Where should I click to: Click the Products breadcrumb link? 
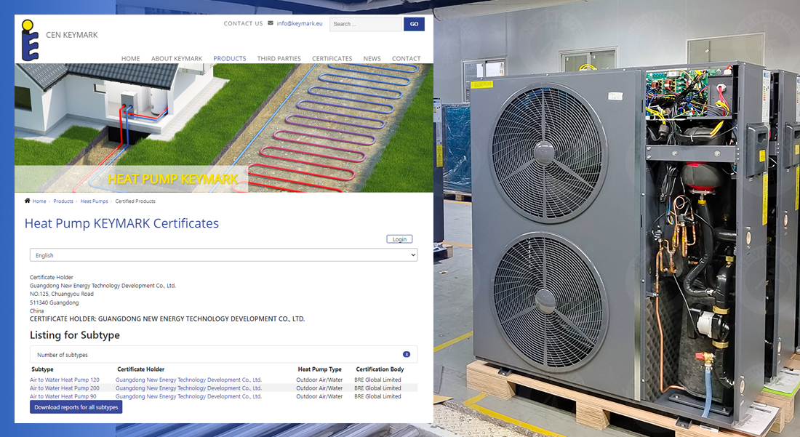63,201
